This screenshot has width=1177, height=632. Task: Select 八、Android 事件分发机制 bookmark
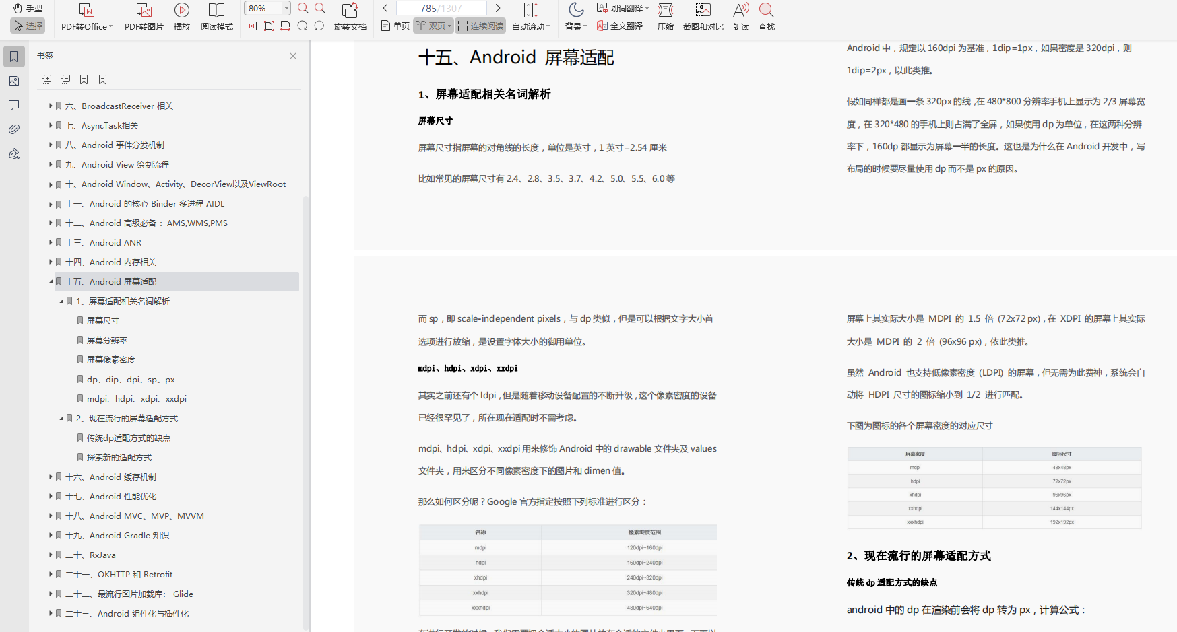pos(115,145)
